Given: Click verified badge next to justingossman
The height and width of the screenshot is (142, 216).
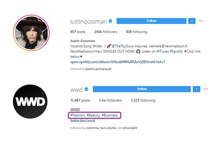Looking at the screenshot, I should tap(110, 21).
